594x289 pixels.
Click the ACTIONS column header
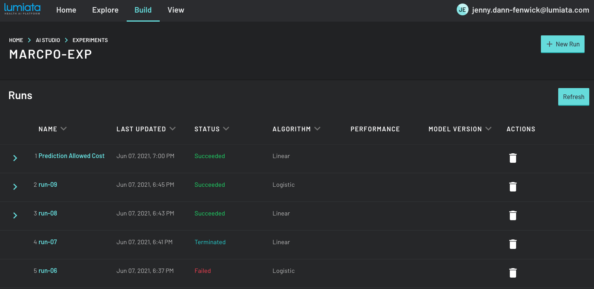pyautogui.click(x=521, y=129)
